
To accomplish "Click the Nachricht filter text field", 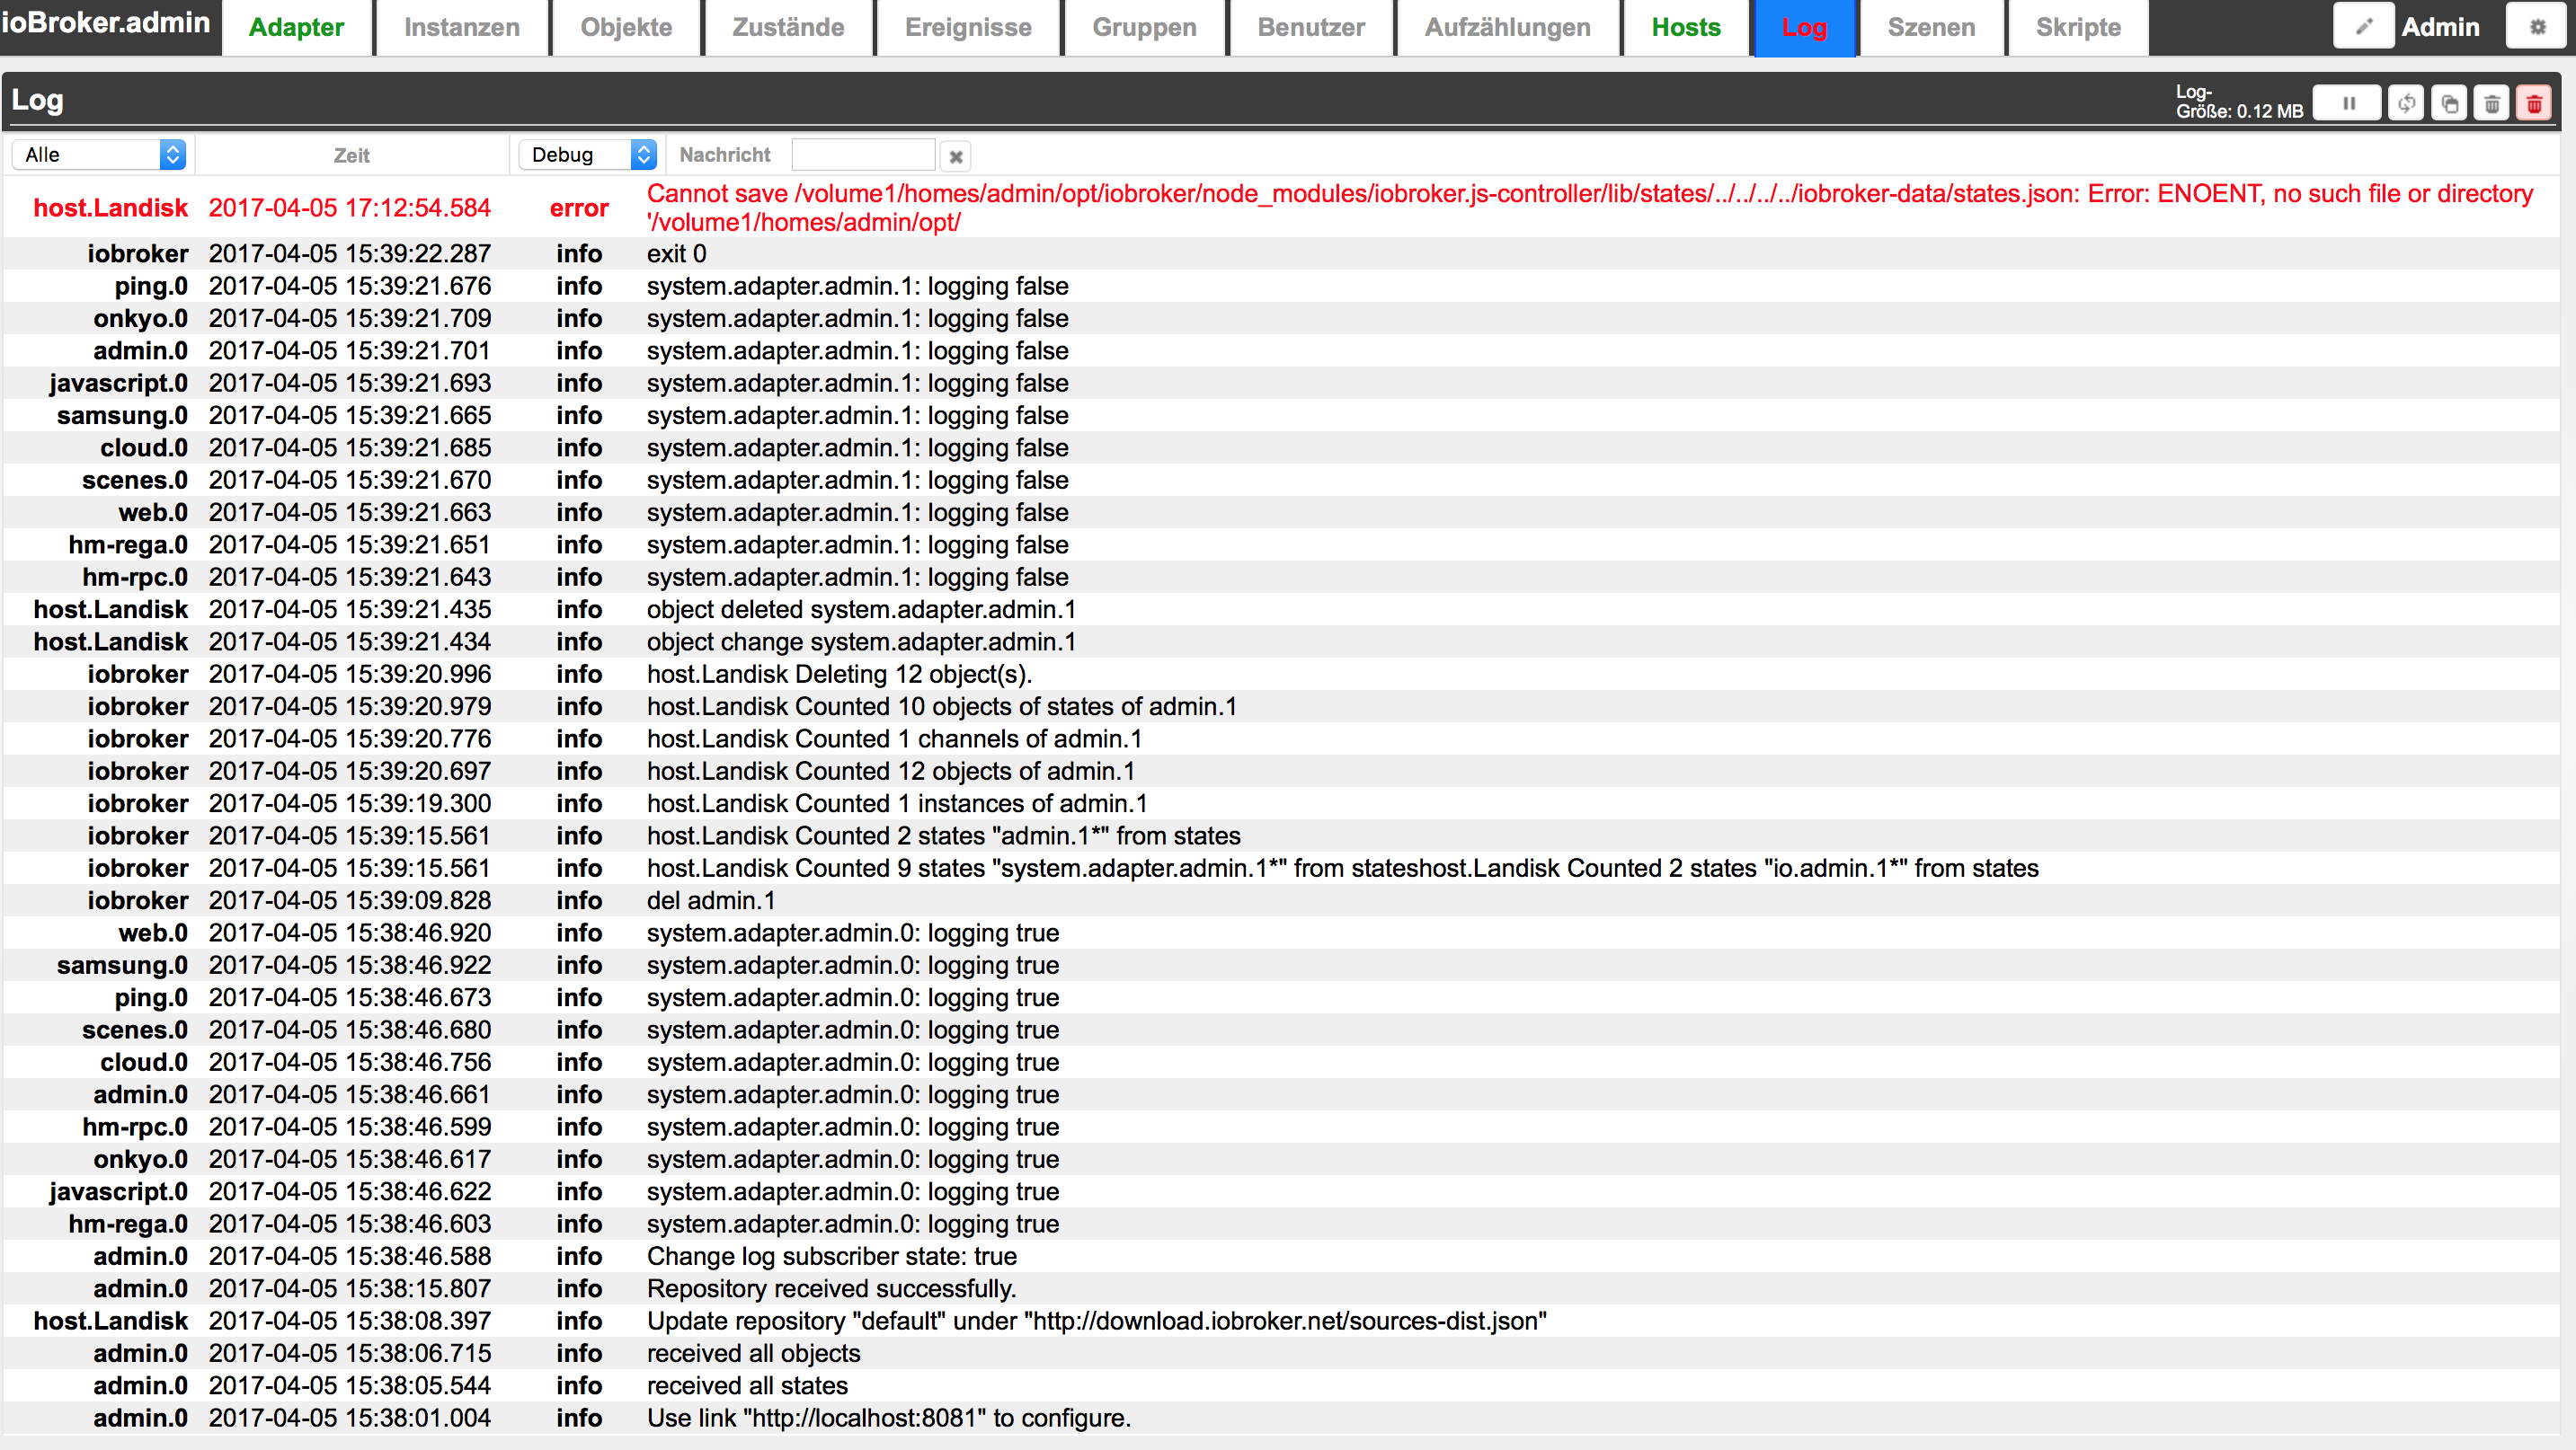I will click(862, 155).
